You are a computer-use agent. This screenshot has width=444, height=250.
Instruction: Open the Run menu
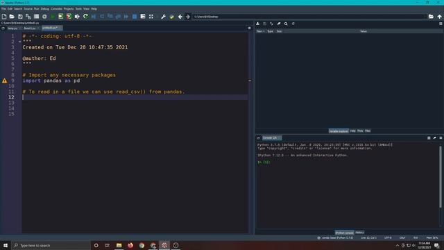(x=37, y=9)
